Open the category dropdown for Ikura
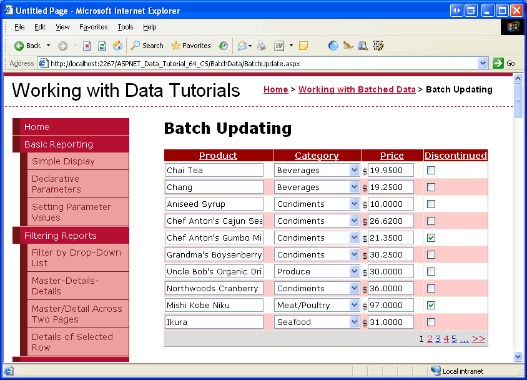The image size is (527, 380). [354, 322]
